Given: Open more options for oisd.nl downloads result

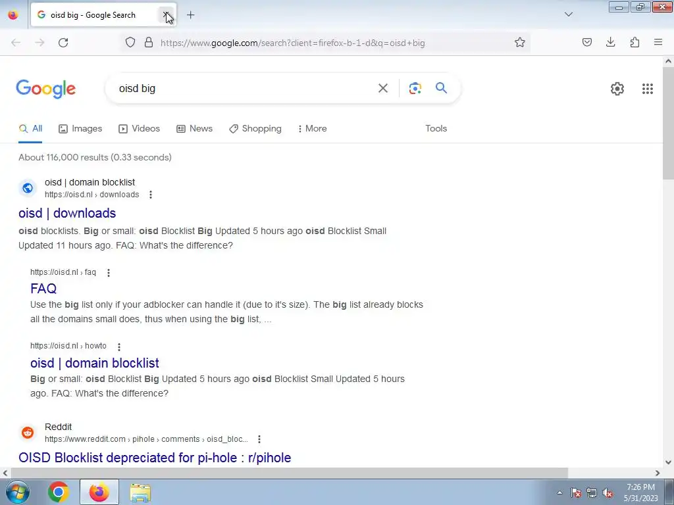Looking at the screenshot, I should coord(151,195).
